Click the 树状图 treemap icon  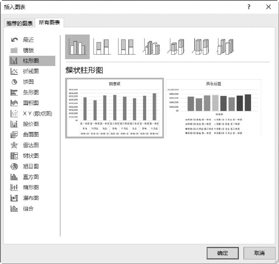point(14,156)
